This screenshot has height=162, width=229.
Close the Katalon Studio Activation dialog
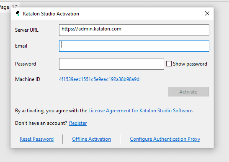[207, 13]
